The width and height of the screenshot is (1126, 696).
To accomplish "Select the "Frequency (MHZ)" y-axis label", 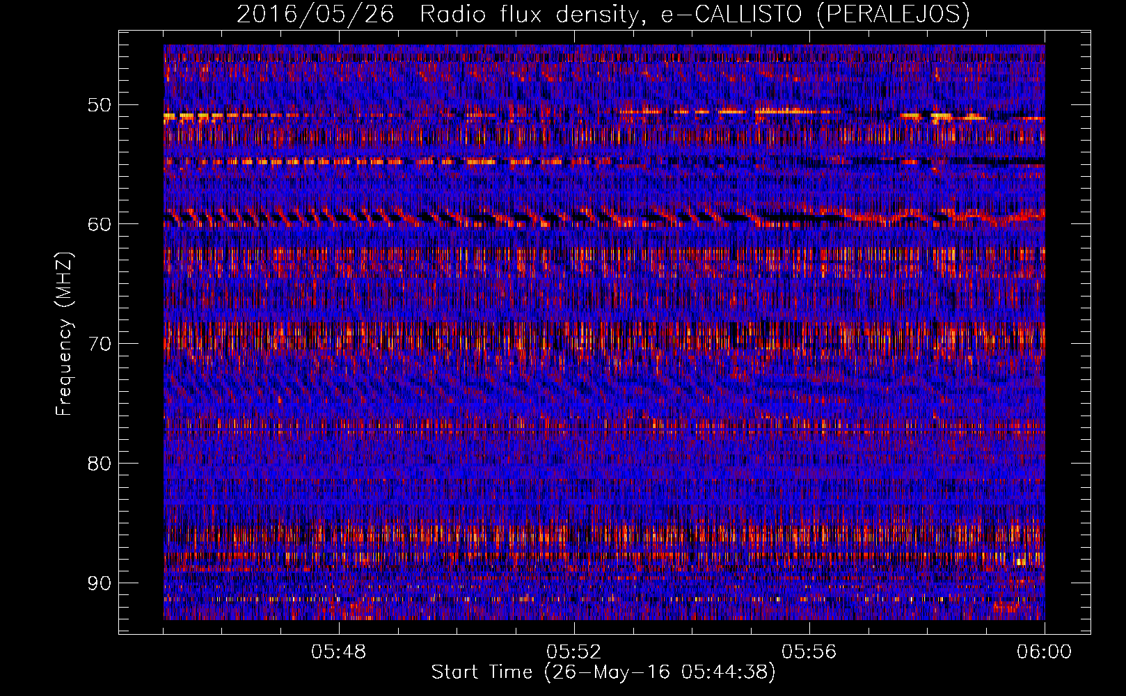I will coord(64,333).
